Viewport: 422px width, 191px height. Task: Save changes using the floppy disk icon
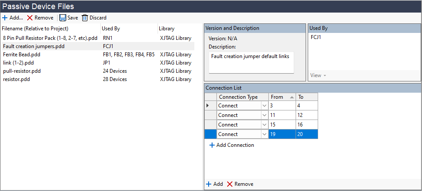click(63, 18)
